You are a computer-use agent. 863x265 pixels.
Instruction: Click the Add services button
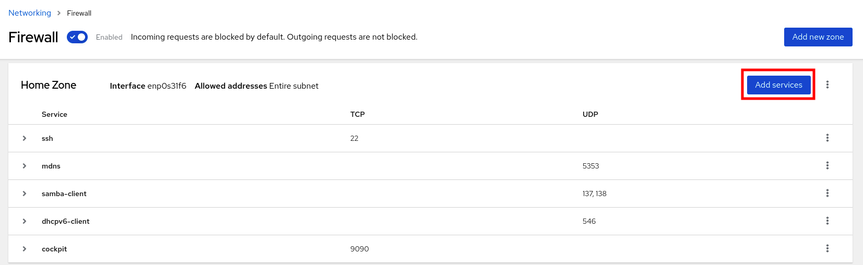pos(778,85)
